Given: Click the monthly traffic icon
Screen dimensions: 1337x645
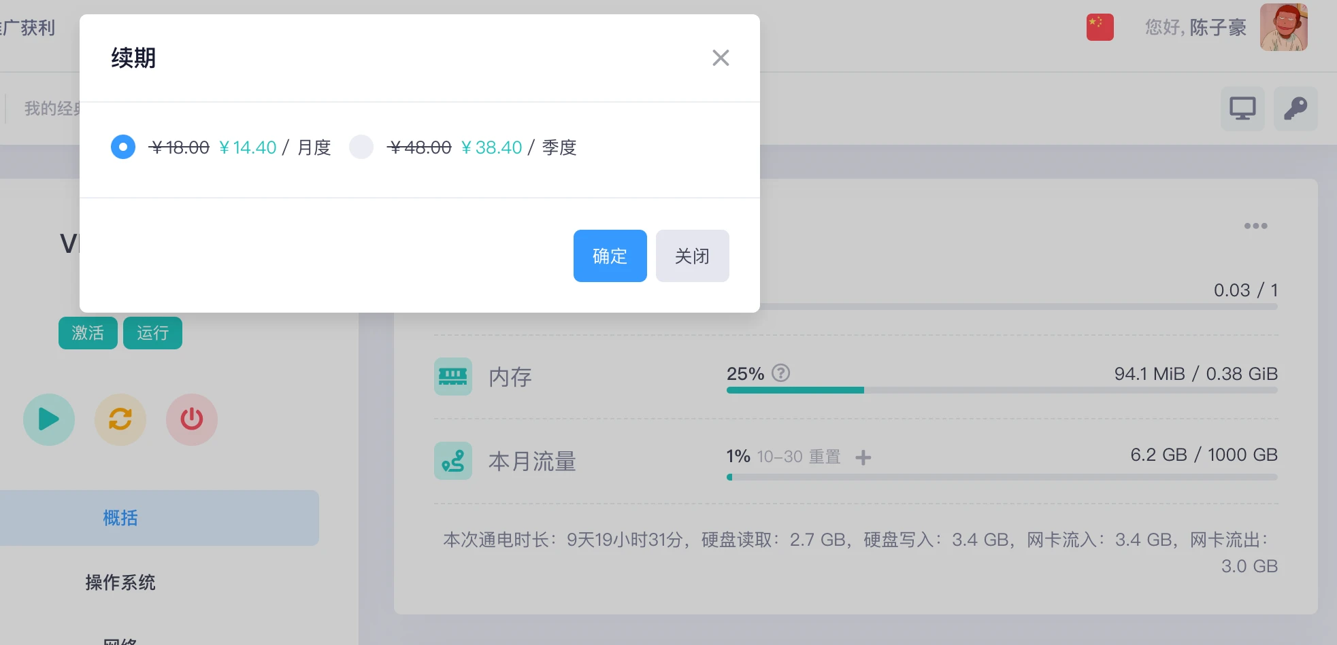Looking at the screenshot, I should click(452, 461).
